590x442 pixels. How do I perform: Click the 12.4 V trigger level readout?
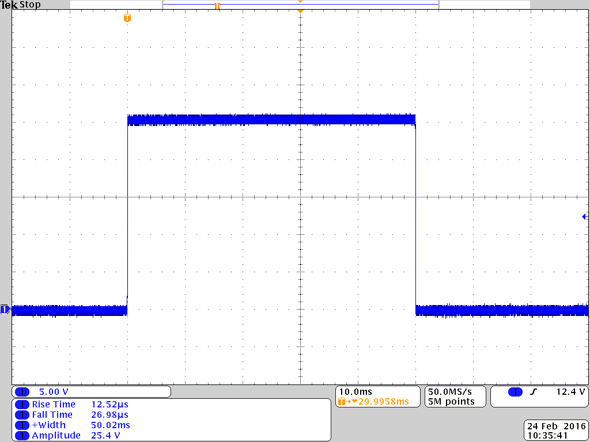tap(571, 392)
